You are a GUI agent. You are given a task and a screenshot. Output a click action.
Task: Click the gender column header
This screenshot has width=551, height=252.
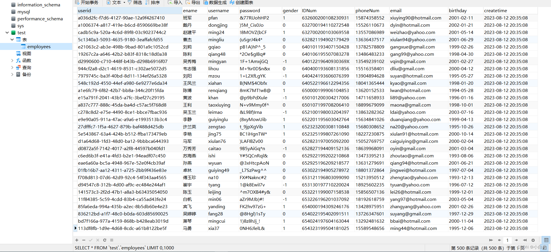click(291, 10)
